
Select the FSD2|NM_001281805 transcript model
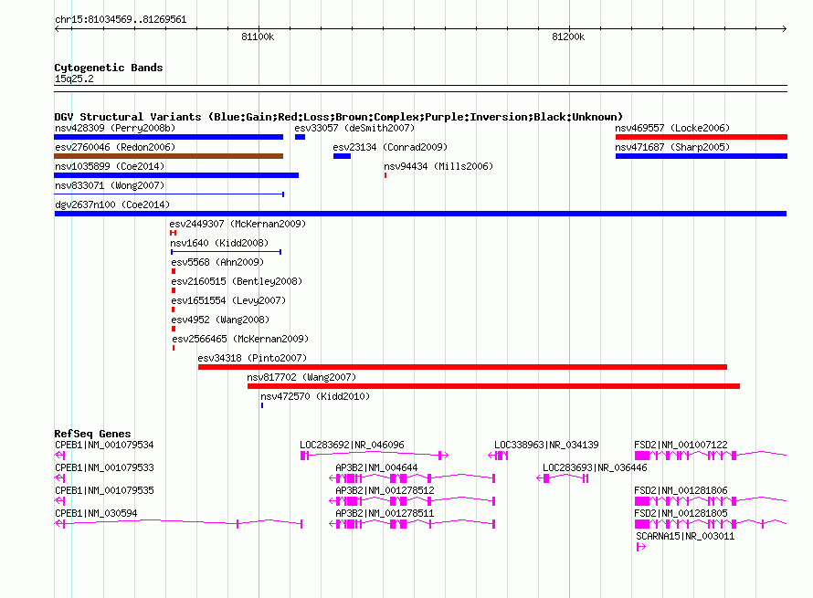click(x=711, y=523)
